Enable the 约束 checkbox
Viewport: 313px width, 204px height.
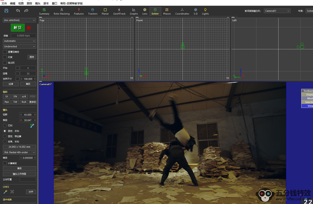pyautogui.click(x=5, y=57)
